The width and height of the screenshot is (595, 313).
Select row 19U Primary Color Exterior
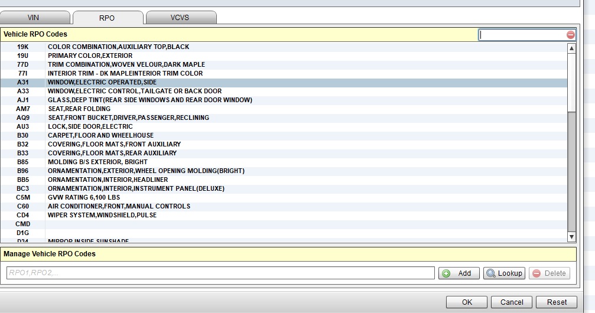(x=284, y=56)
